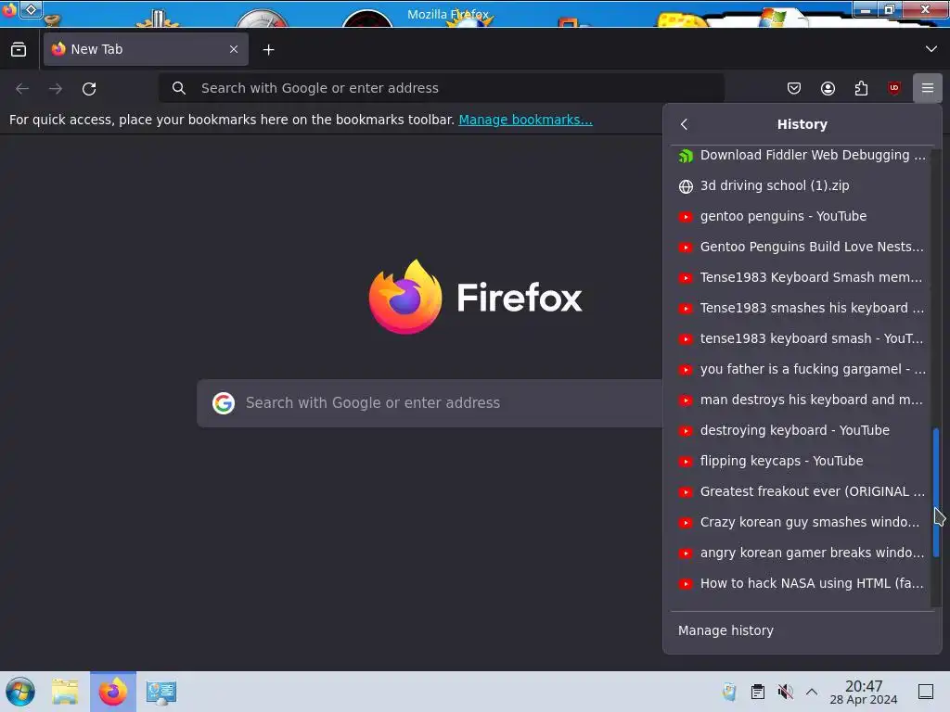Click the globe icon beside 3d driving school
The width and height of the screenshot is (950, 712).
pos(686,186)
